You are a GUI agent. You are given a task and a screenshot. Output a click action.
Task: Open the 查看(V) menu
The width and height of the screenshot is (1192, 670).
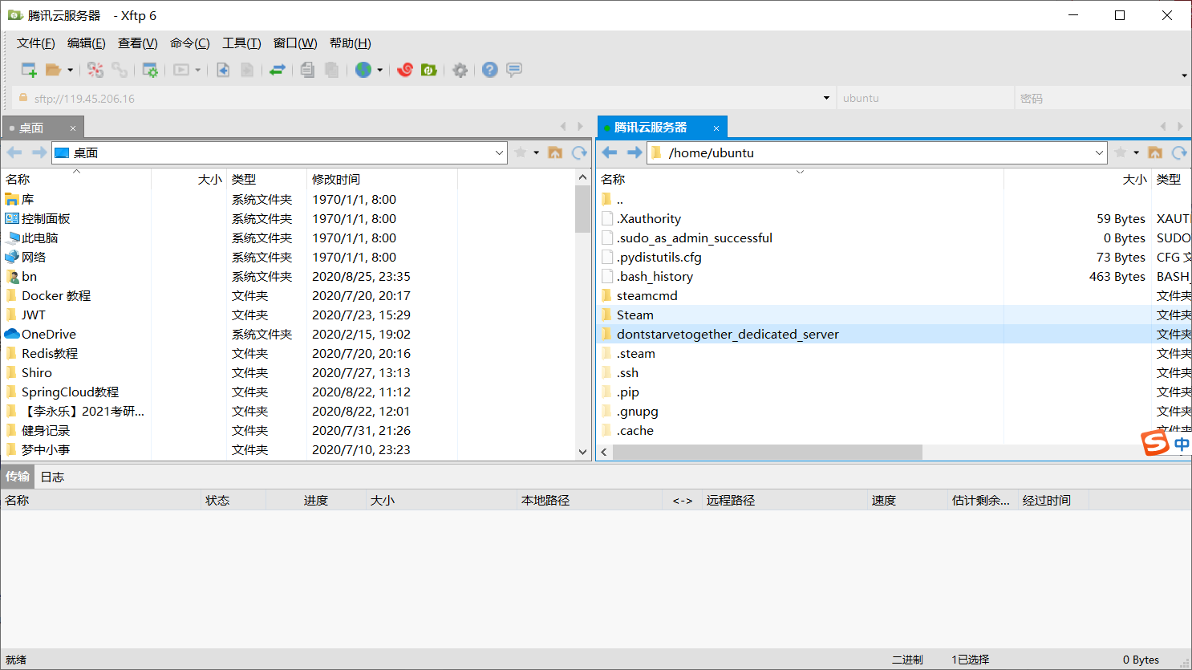point(138,43)
